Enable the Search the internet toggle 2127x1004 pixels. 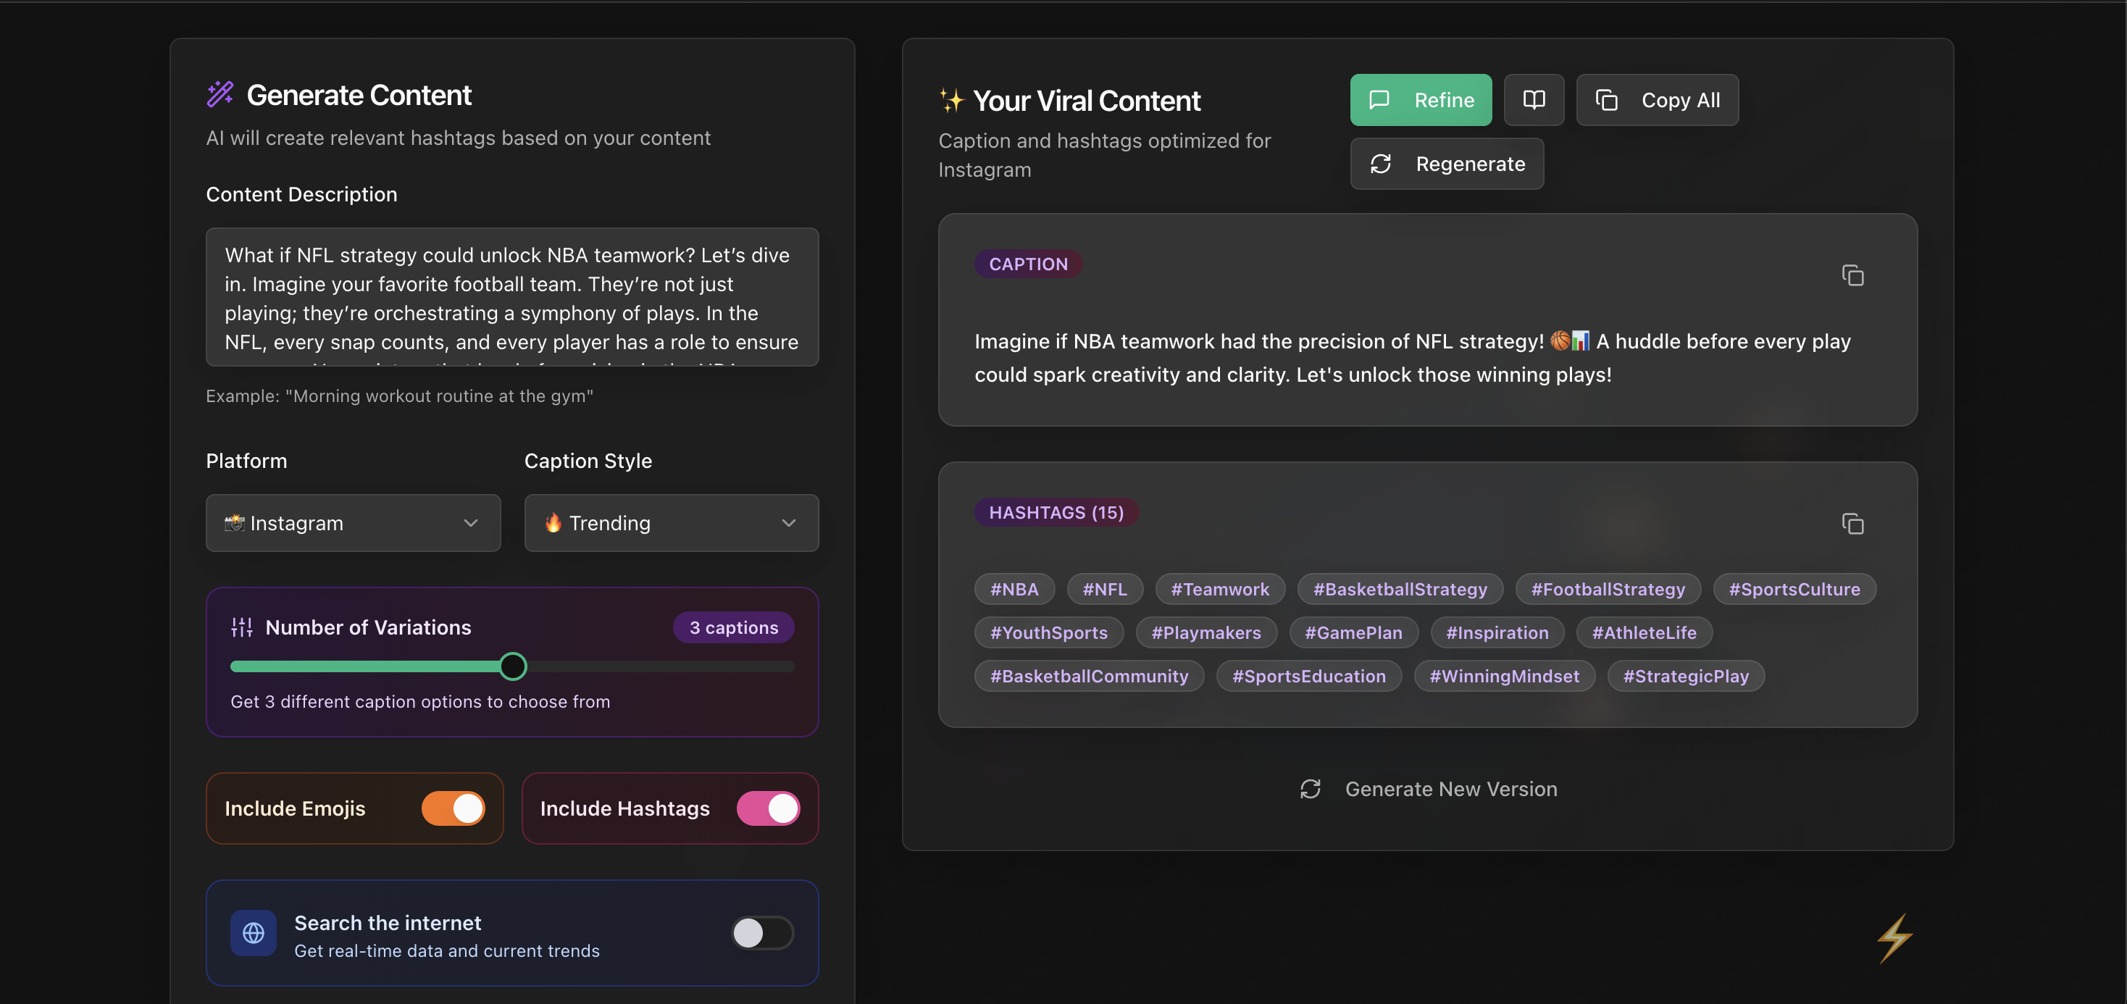pos(762,933)
